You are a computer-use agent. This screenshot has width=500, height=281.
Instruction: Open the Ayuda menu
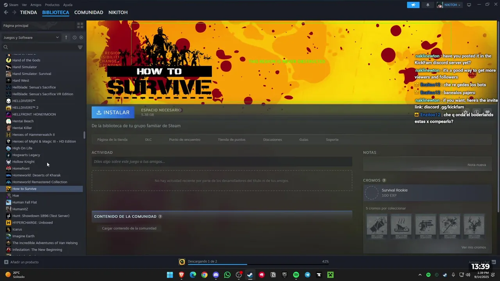pos(68,5)
